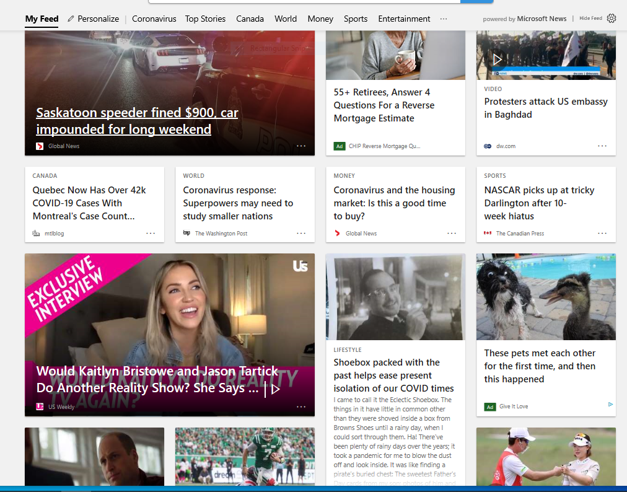Click the Give It Love advertiser name
Screen dimensions: 627x492
coord(514,406)
